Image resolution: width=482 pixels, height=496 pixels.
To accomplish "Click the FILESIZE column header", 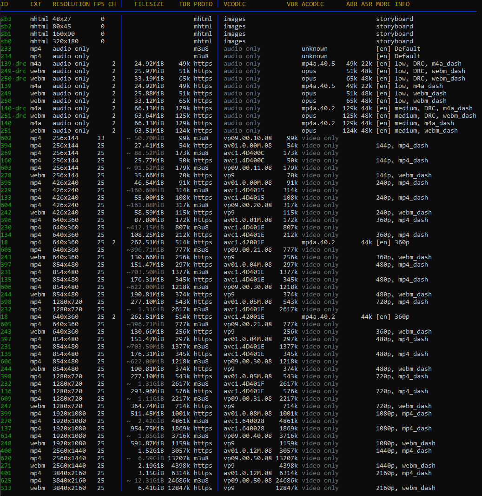I will point(149,4).
